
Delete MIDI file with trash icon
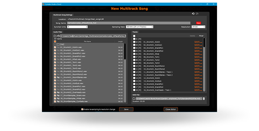pyautogui.click(x=204, y=99)
